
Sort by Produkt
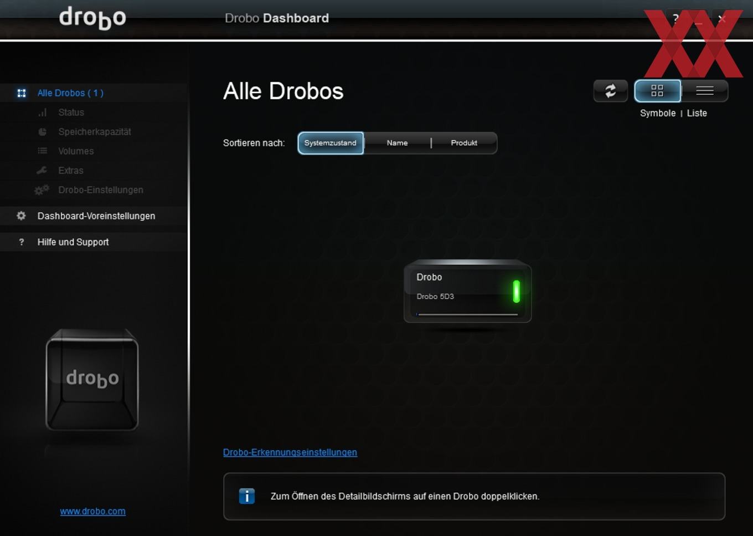pyautogui.click(x=464, y=143)
